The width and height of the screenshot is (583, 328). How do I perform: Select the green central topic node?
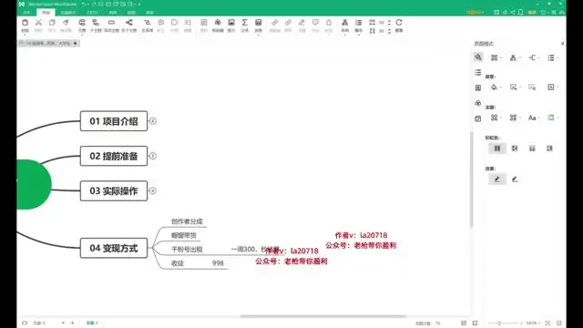(34, 184)
